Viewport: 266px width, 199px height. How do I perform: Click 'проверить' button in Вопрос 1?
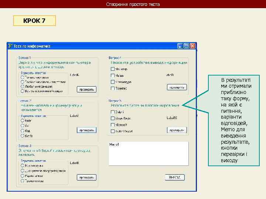87,89
